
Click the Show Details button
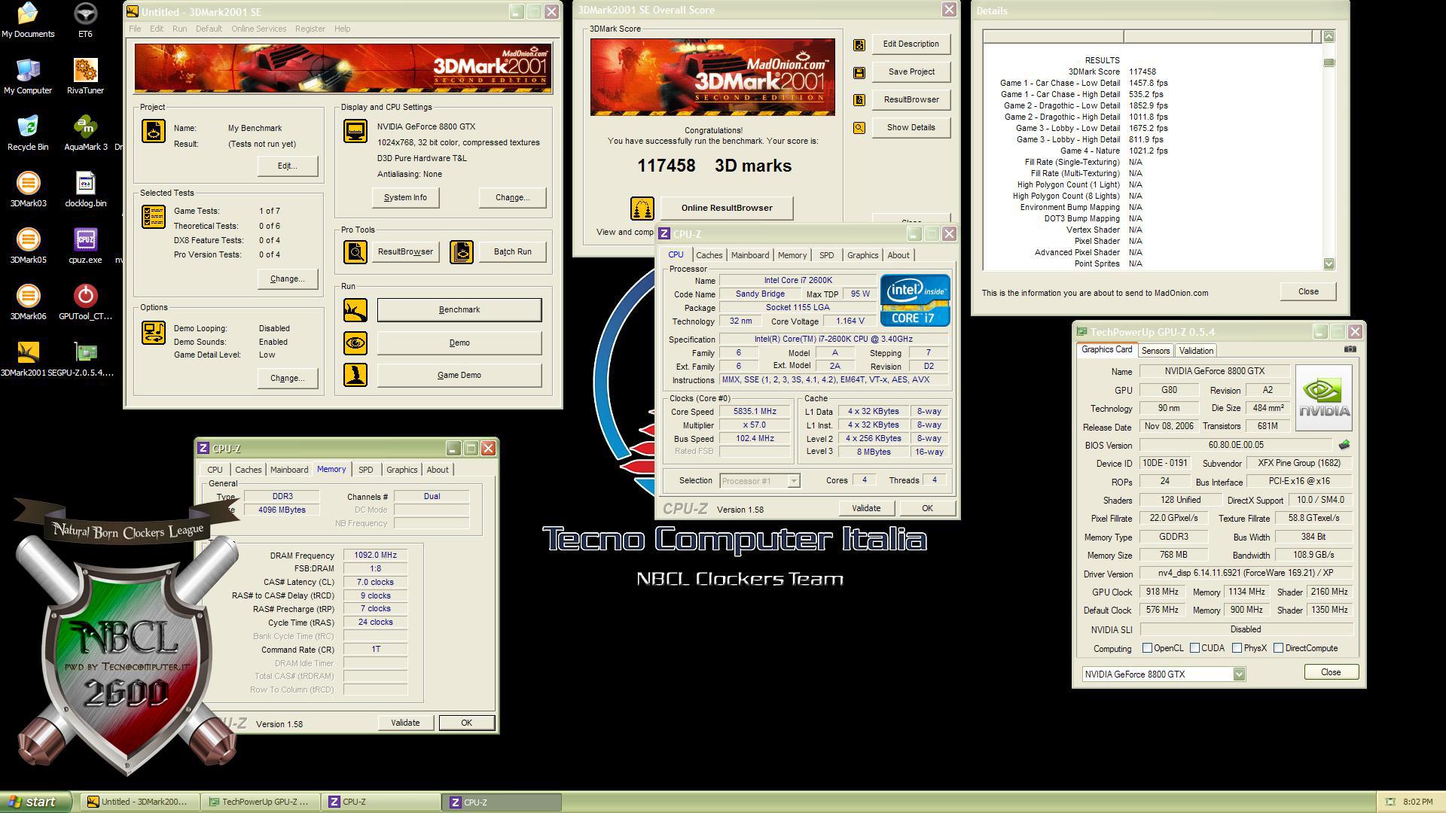[911, 128]
